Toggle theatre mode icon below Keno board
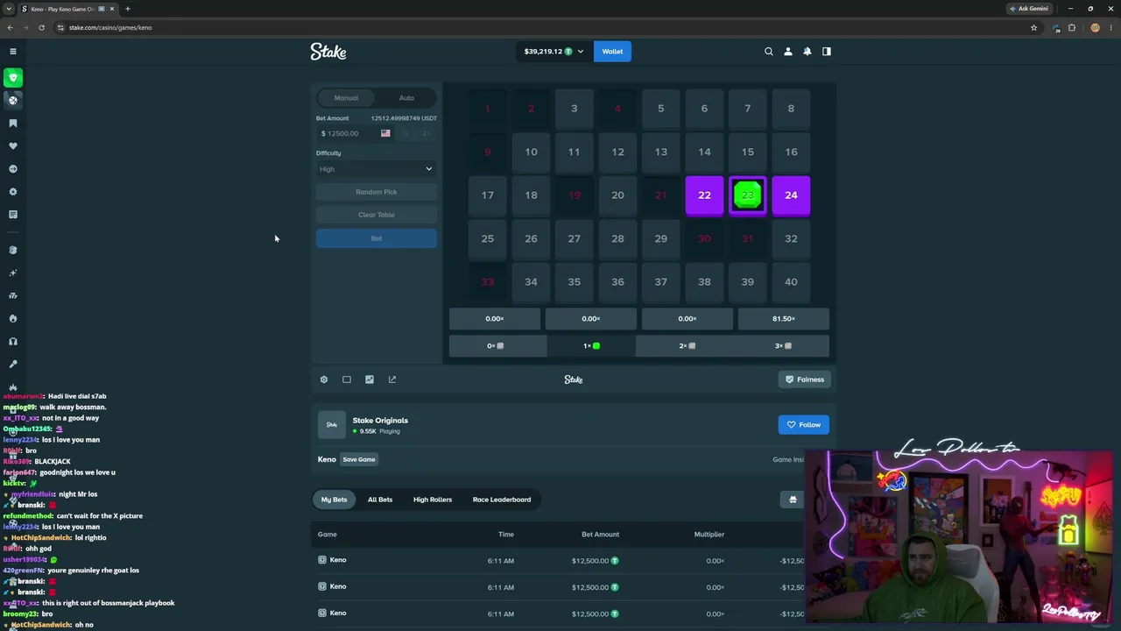Viewport: 1121px width, 631px height. [347, 379]
